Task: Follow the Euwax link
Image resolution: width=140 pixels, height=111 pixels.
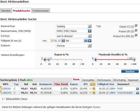Action: tap(97, 107)
